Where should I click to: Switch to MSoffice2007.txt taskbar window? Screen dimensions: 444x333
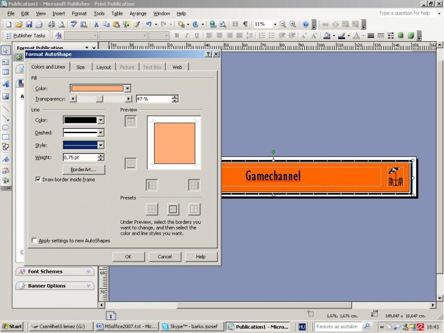pos(127,326)
